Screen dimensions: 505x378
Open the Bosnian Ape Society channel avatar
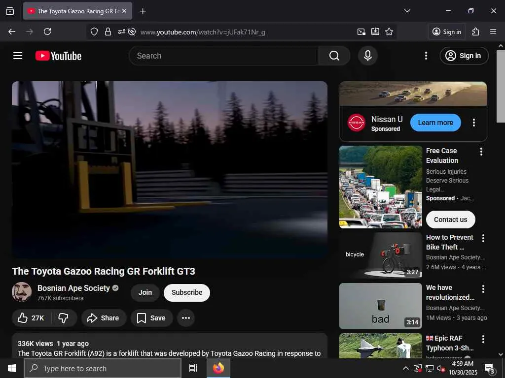coord(22,292)
